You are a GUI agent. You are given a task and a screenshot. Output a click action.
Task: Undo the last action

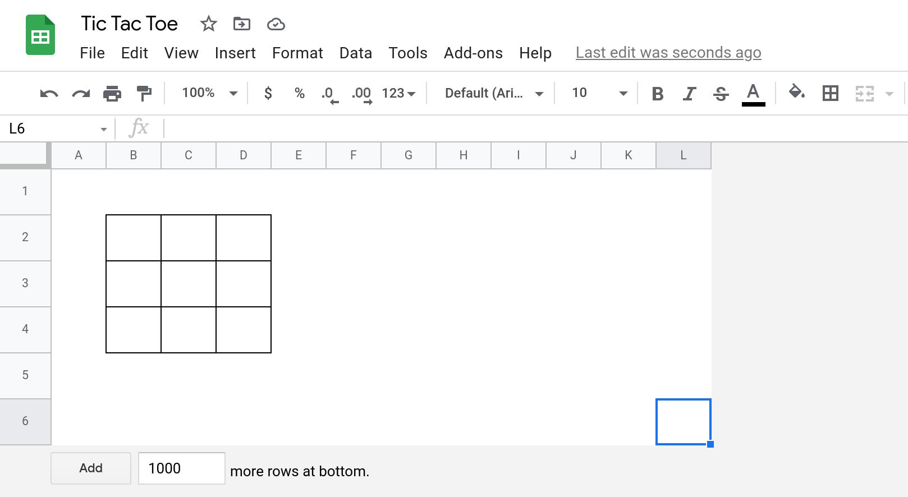49,94
